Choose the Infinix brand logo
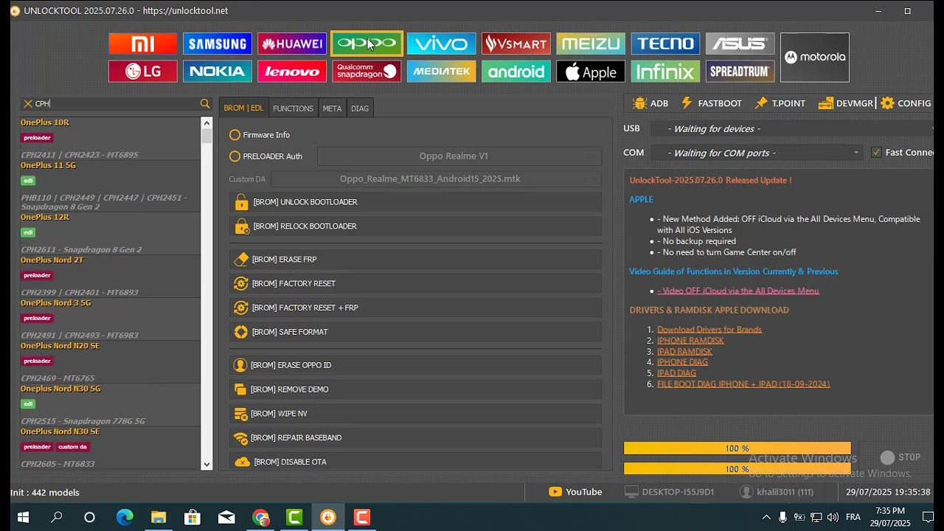The height and width of the screenshot is (531, 944). tap(665, 72)
